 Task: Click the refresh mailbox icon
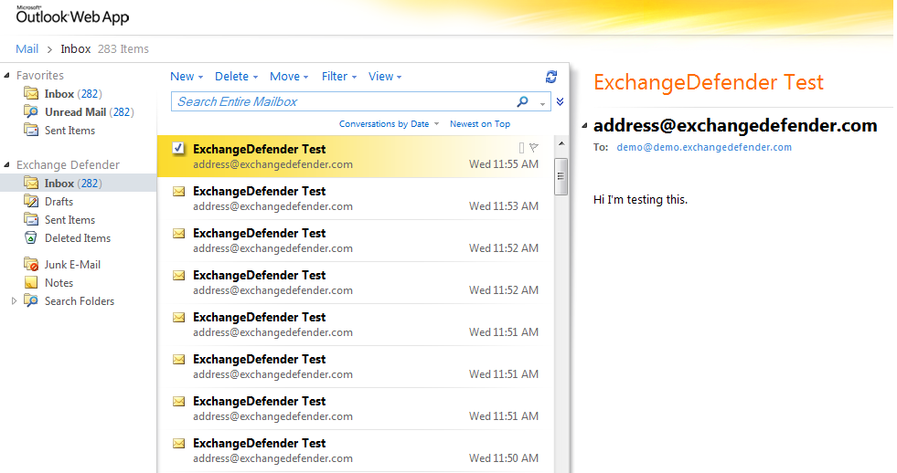pos(551,77)
